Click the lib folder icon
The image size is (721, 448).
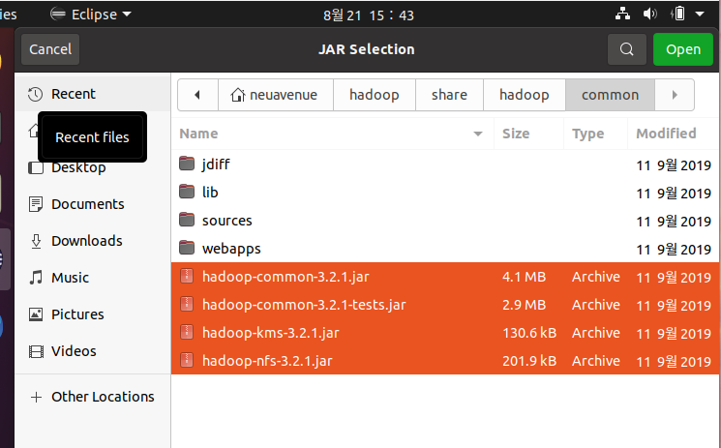[x=187, y=192]
